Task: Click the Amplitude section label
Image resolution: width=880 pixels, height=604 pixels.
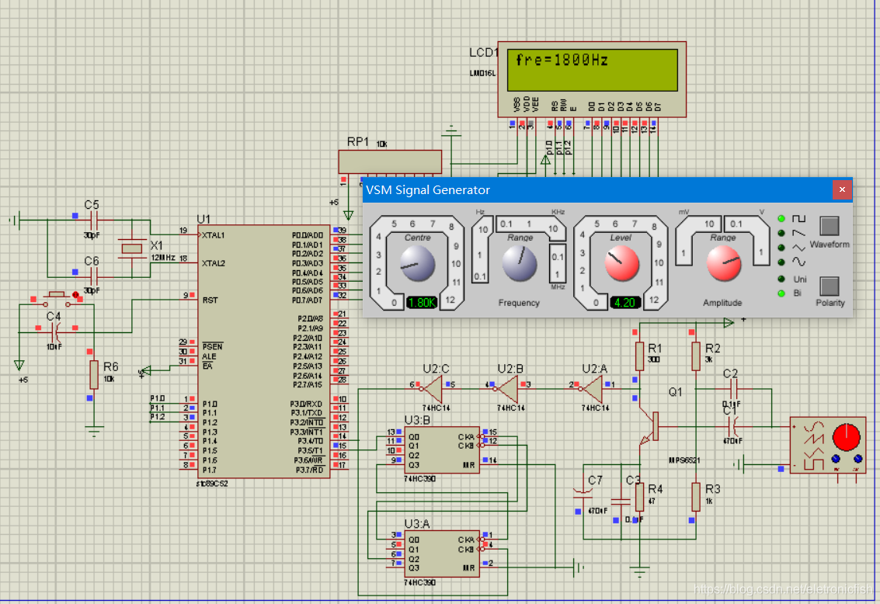Action: tap(722, 303)
